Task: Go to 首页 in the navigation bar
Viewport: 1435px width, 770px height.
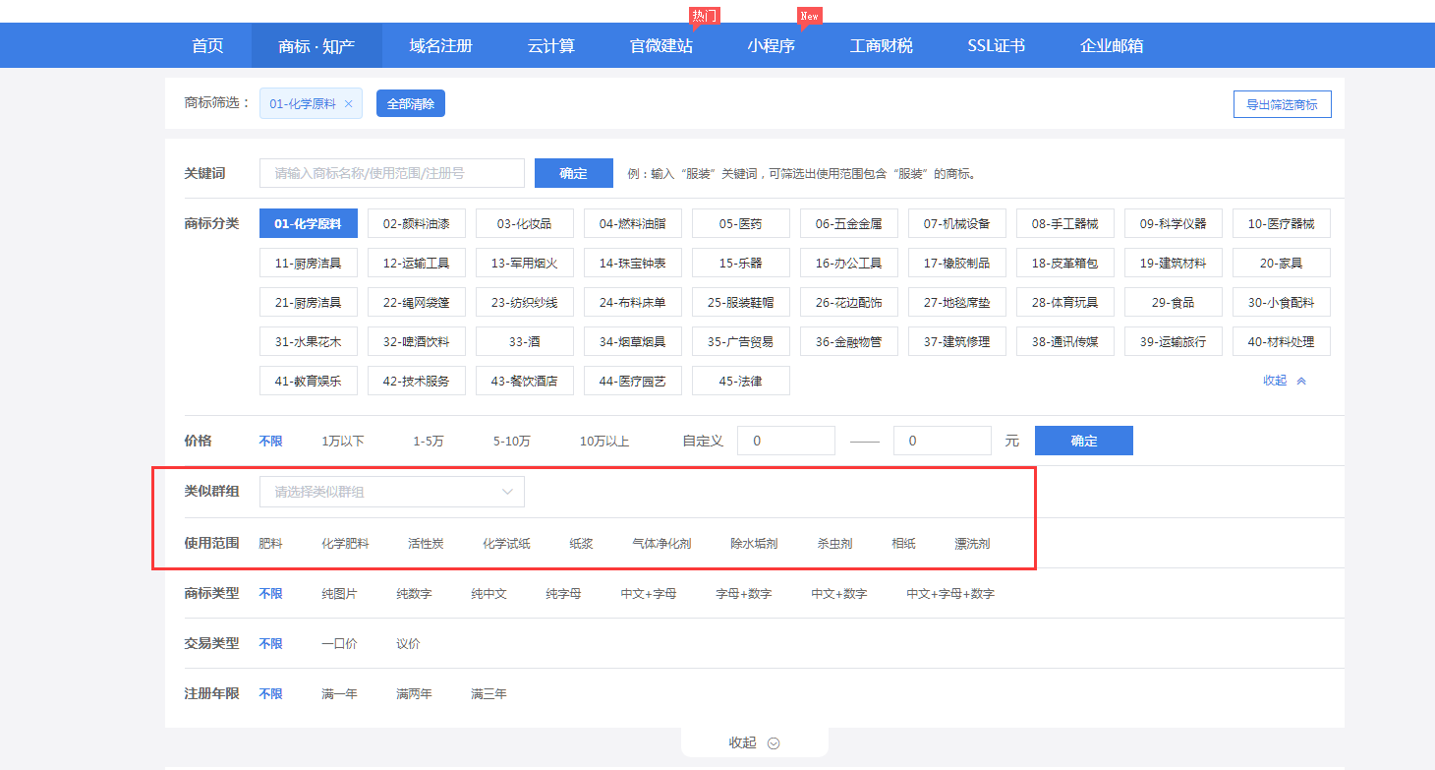Action: coord(207,45)
